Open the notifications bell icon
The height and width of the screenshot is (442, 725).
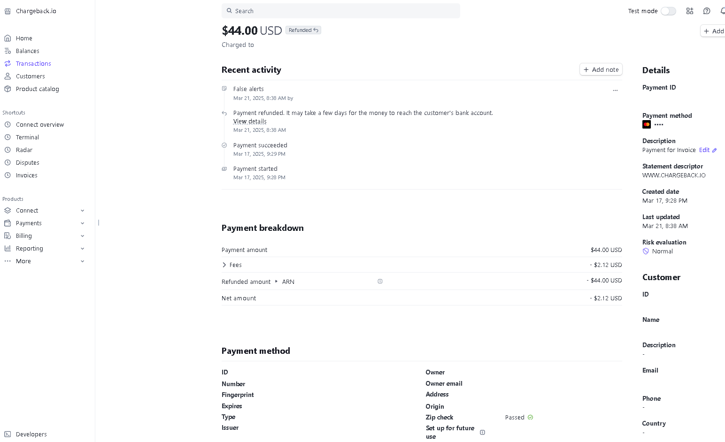pos(722,11)
